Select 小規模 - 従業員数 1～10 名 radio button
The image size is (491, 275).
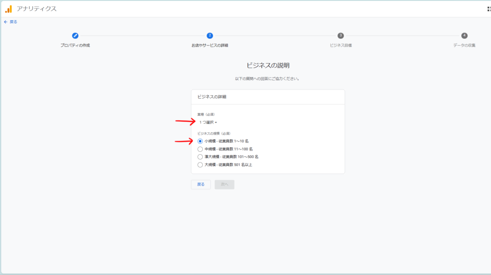(x=200, y=141)
